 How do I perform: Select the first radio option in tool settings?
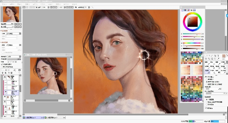(x=207, y=79)
